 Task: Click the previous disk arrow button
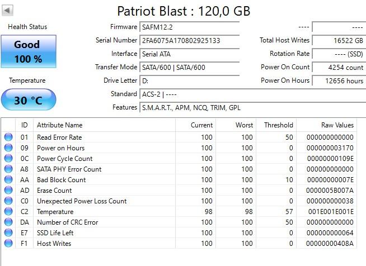[x=8, y=10]
